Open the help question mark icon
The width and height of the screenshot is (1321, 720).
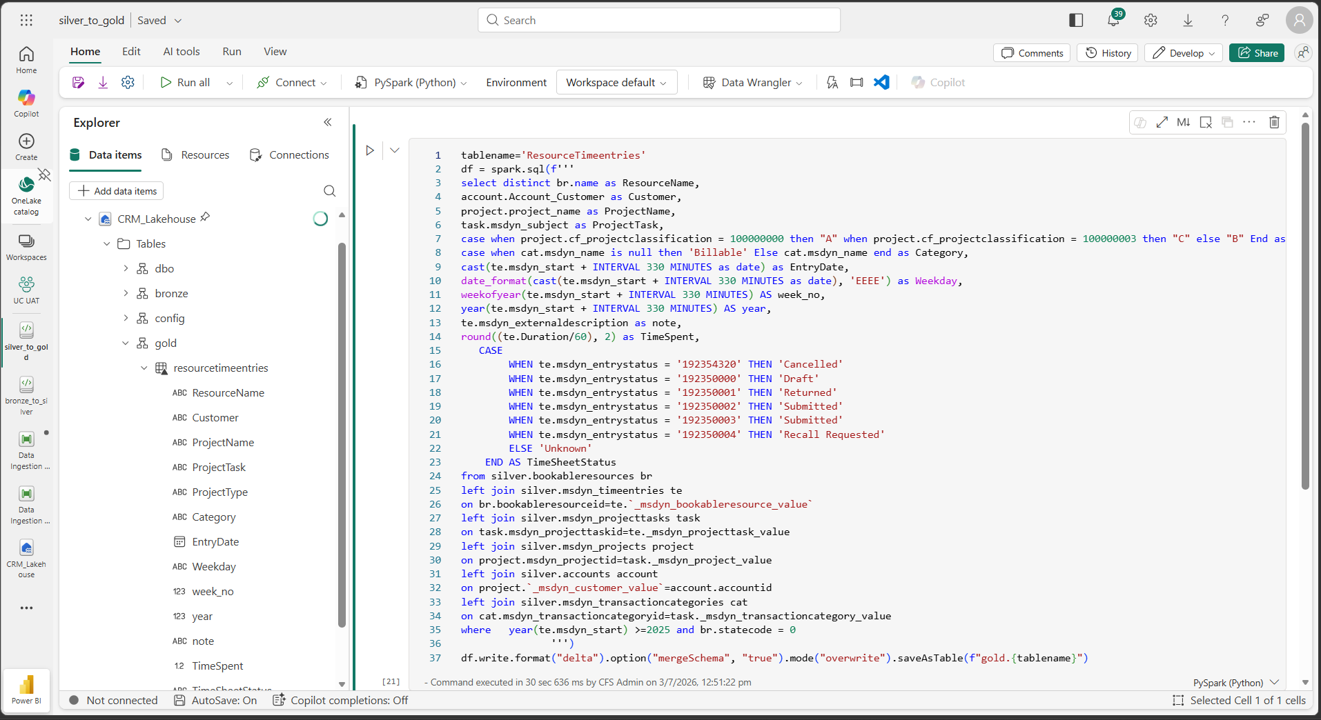point(1225,20)
